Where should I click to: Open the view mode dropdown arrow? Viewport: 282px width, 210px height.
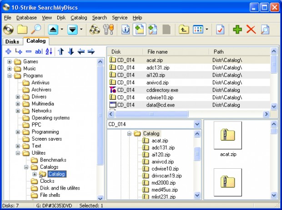[207, 29]
